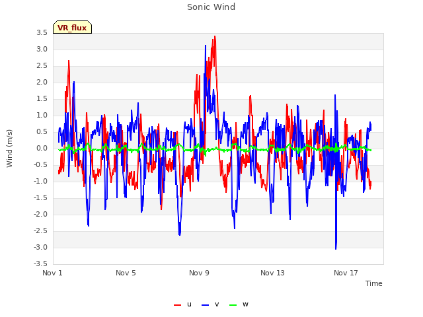
Task: Click the Wind (m/s) y-axis label
Action: point(9,149)
